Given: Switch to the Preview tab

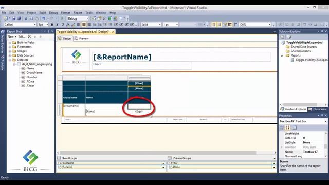Looking at the screenshot, I should (82, 39).
